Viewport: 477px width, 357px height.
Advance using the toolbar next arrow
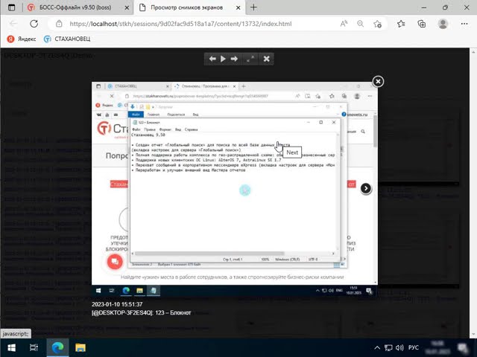pos(234,59)
